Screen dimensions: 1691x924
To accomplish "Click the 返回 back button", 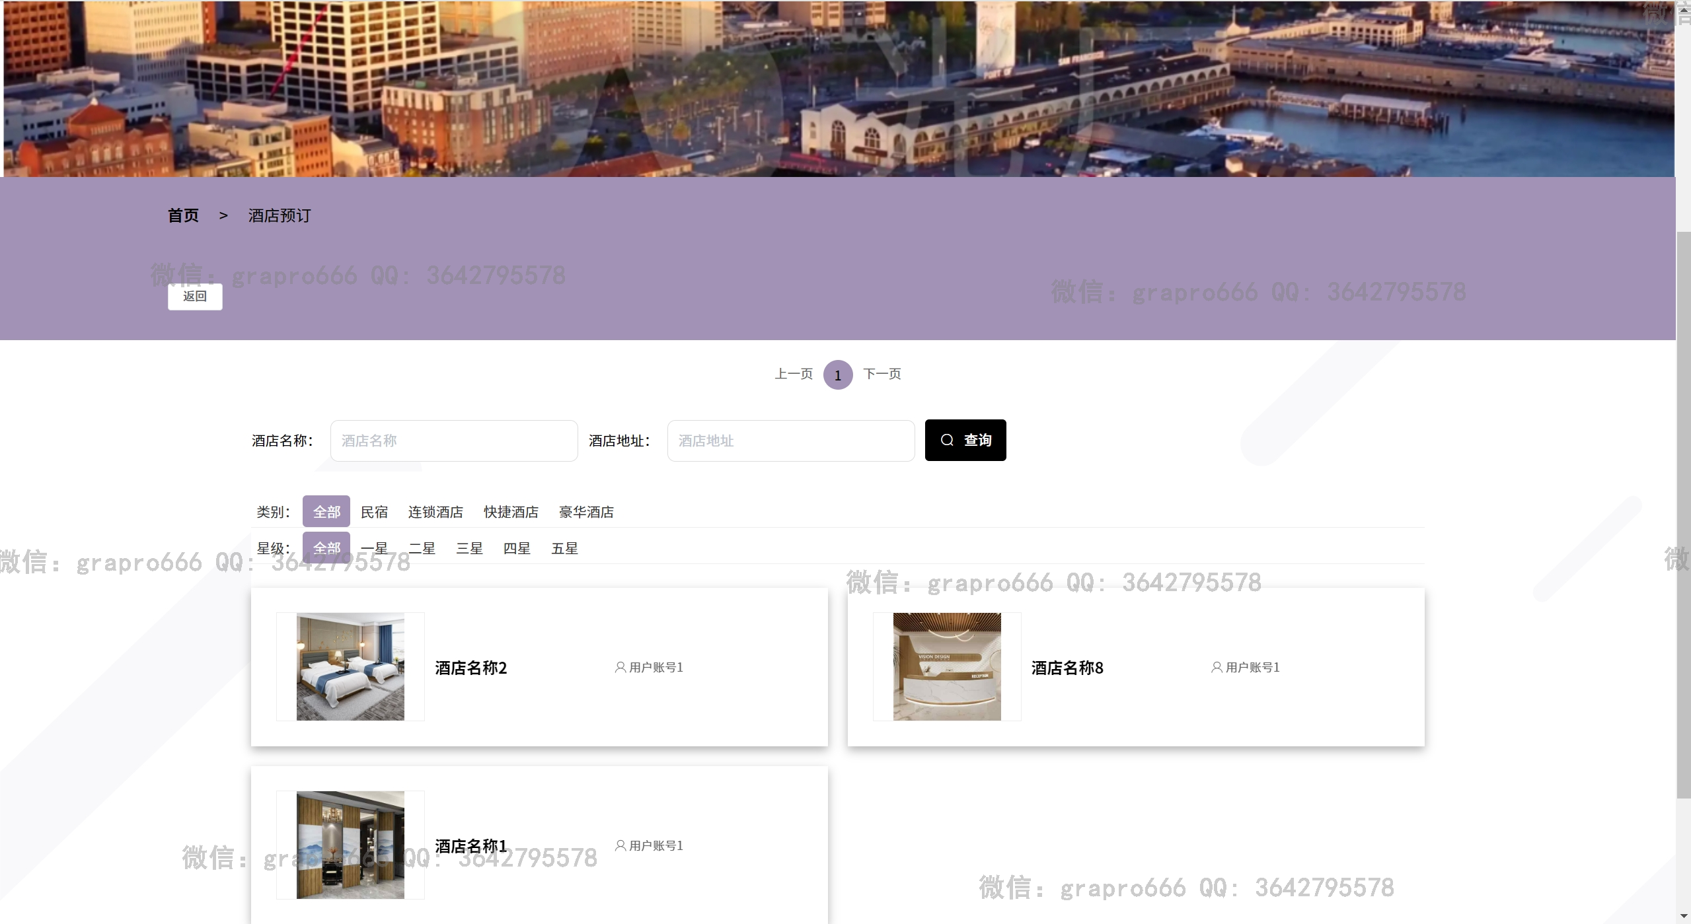I will pyautogui.click(x=195, y=296).
